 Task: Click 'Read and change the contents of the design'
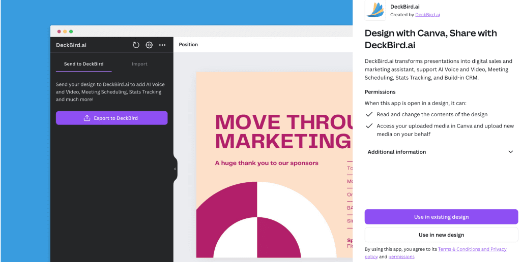click(432, 114)
